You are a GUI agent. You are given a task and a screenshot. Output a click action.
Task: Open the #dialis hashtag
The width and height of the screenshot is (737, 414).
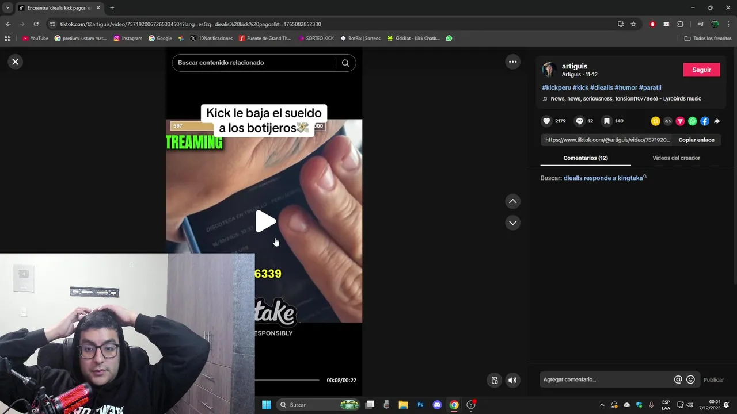pyautogui.click(x=601, y=87)
